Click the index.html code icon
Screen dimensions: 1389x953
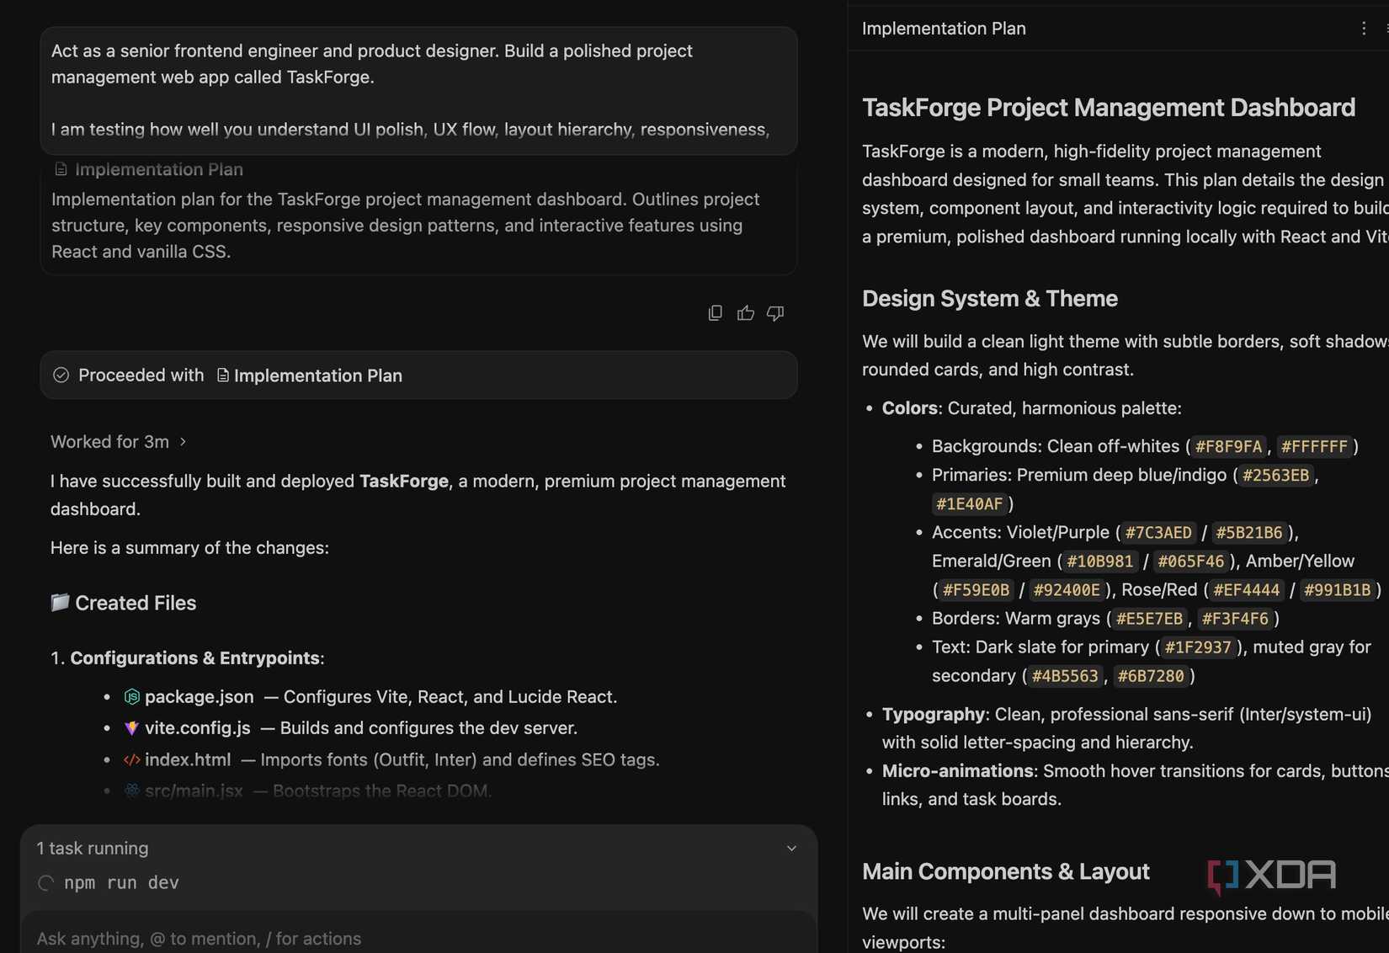coord(131,759)
